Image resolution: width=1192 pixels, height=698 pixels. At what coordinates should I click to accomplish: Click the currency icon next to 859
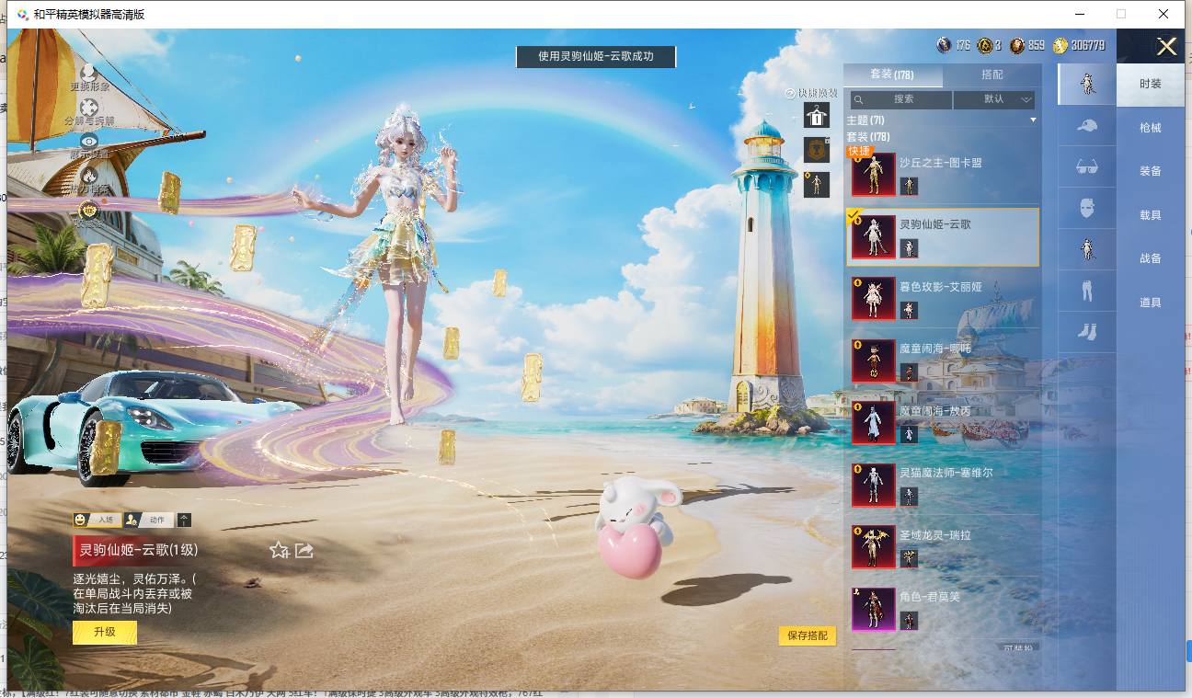point(1016,45)
